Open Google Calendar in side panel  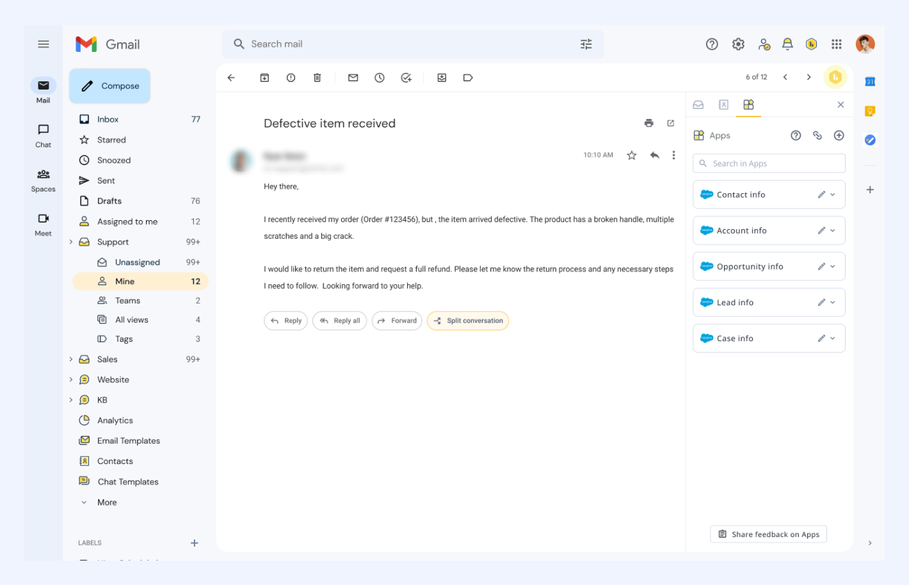[x=870, y=81]
